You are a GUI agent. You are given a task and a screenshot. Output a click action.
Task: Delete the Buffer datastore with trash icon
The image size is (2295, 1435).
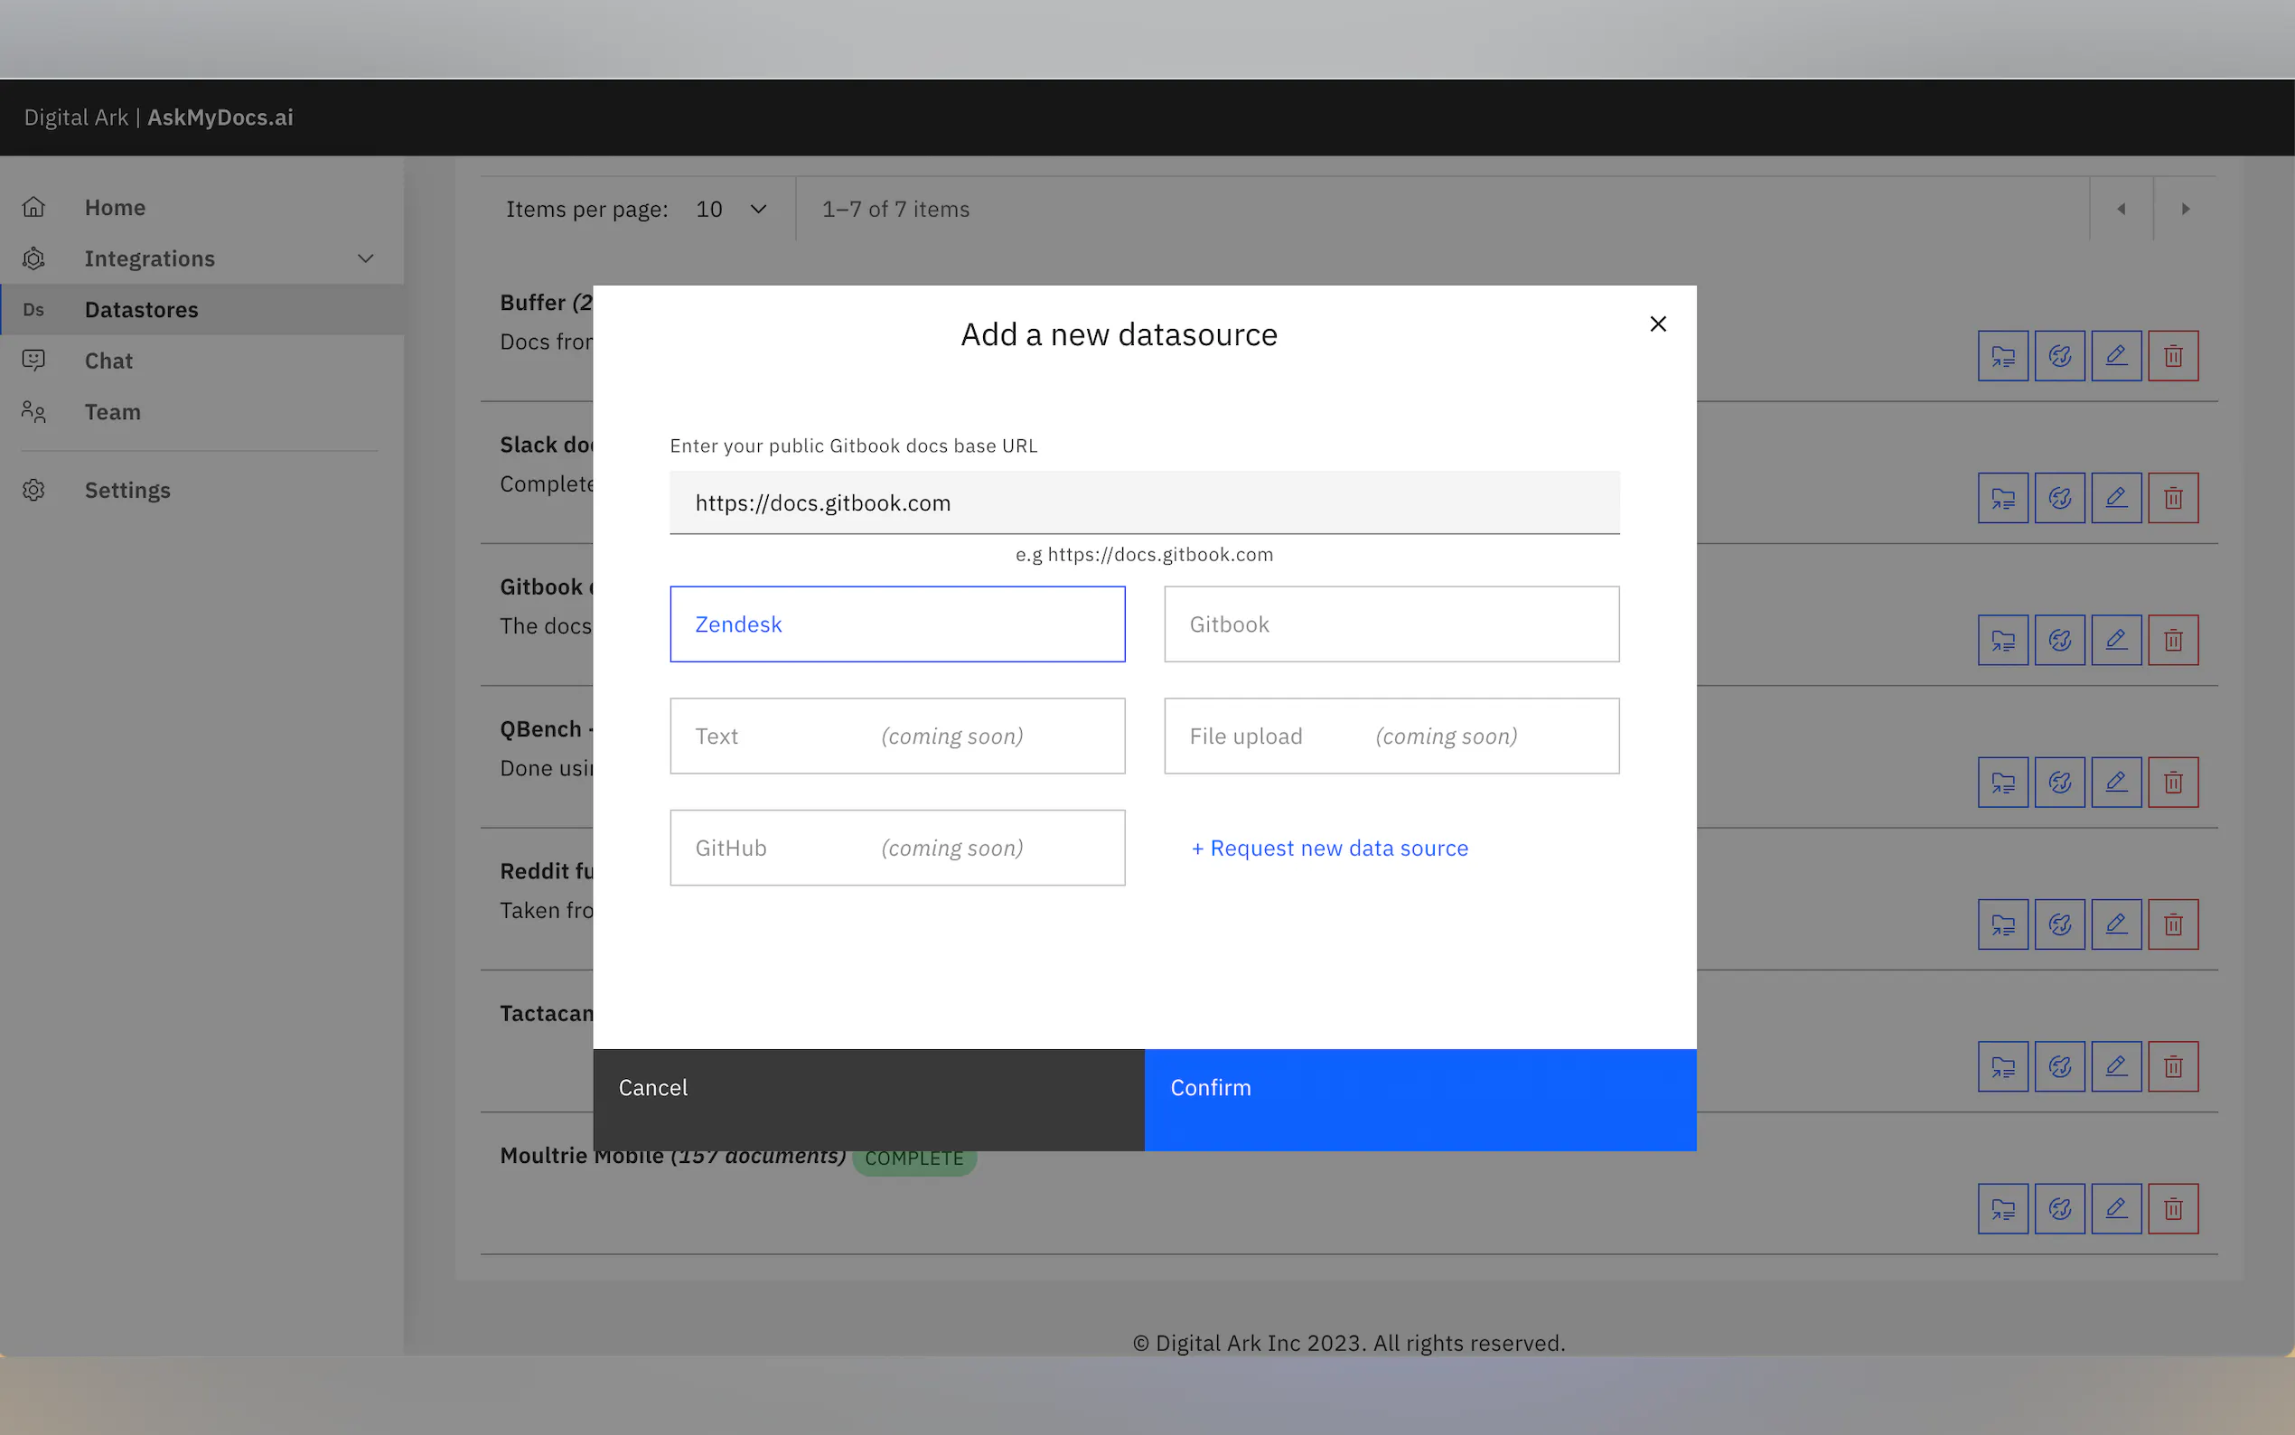2173,356
